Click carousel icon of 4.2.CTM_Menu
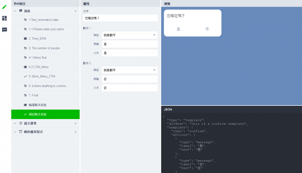Viewport: 302px width, 173px height. (25, 67)
